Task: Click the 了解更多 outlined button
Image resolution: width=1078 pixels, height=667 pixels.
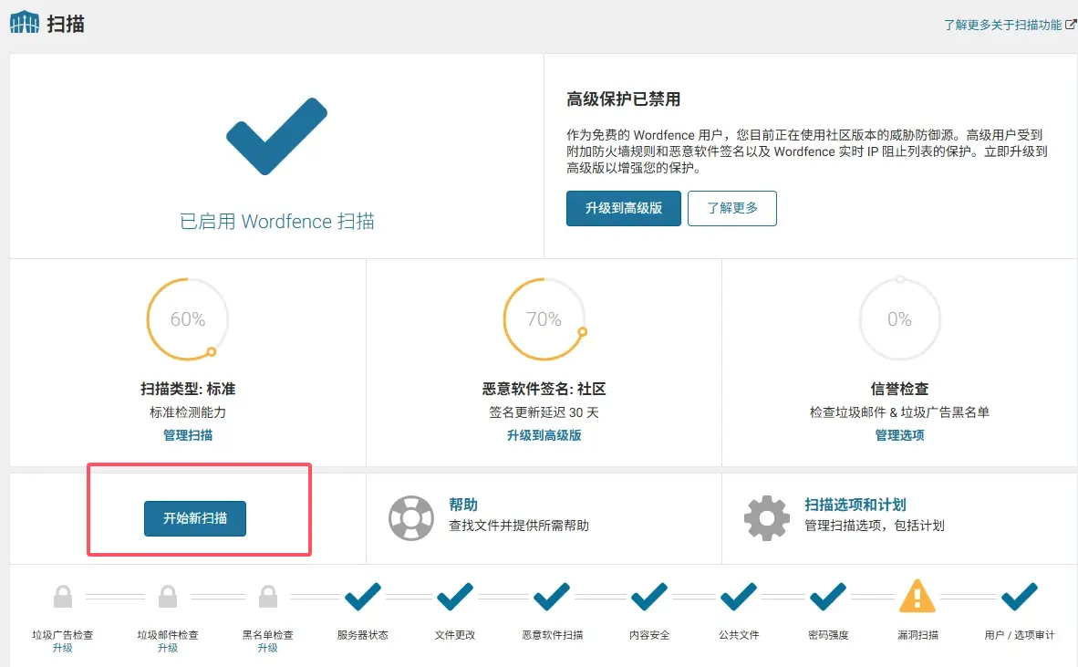Action: coord(732,208)
